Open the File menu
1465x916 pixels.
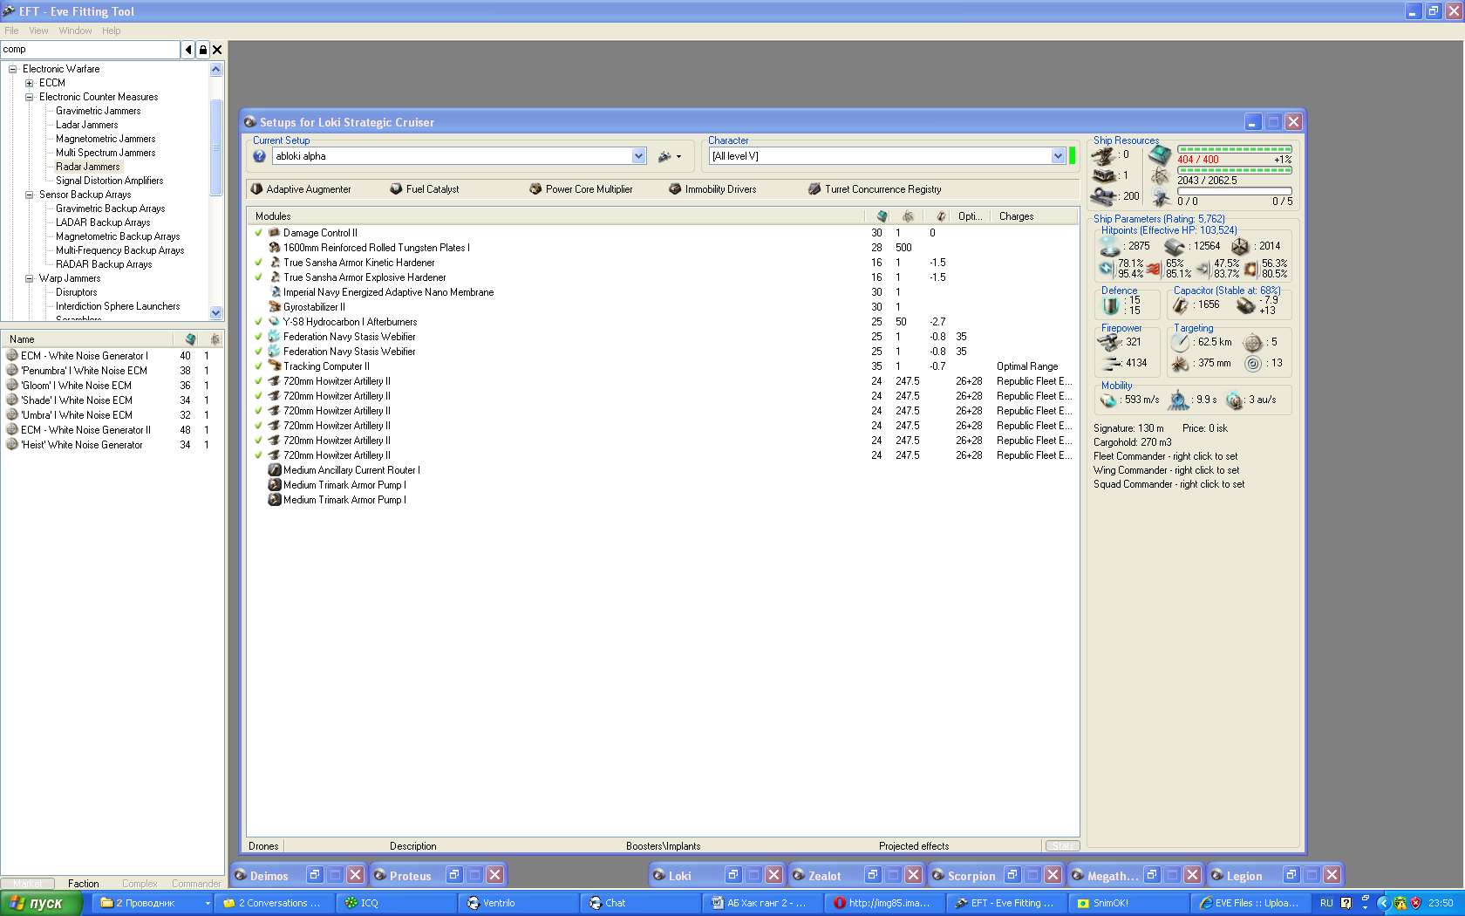(11, 31)
